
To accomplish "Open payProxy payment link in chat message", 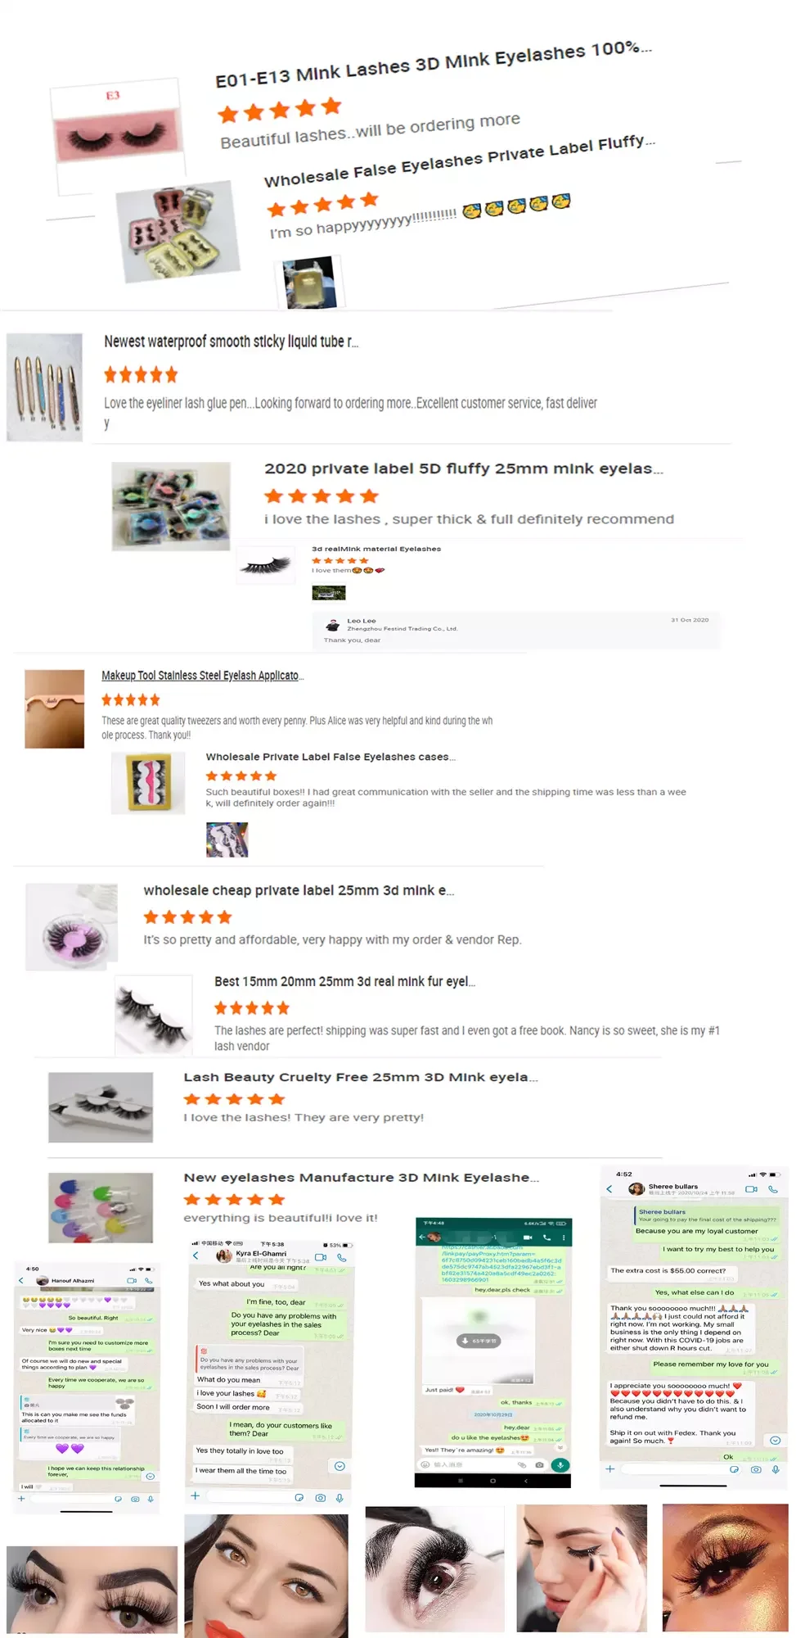I will click(x=501, y=1265).
